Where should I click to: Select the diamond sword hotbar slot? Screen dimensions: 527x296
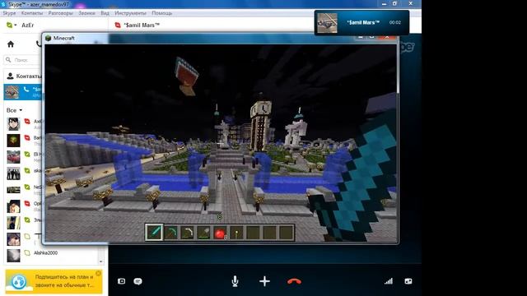click(154, 232)
